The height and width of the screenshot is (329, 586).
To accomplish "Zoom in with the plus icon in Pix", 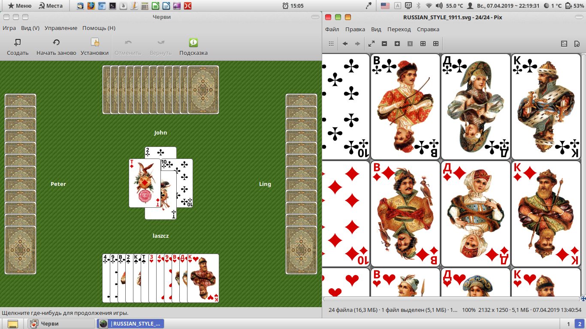I will coord(397,44).
